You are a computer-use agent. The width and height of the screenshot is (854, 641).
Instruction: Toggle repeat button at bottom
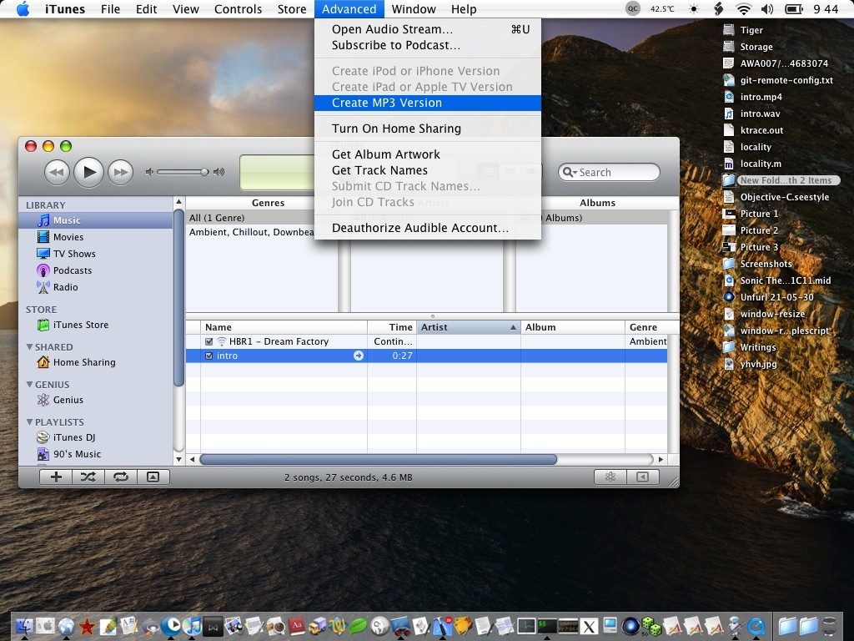(x=120, y=477)
